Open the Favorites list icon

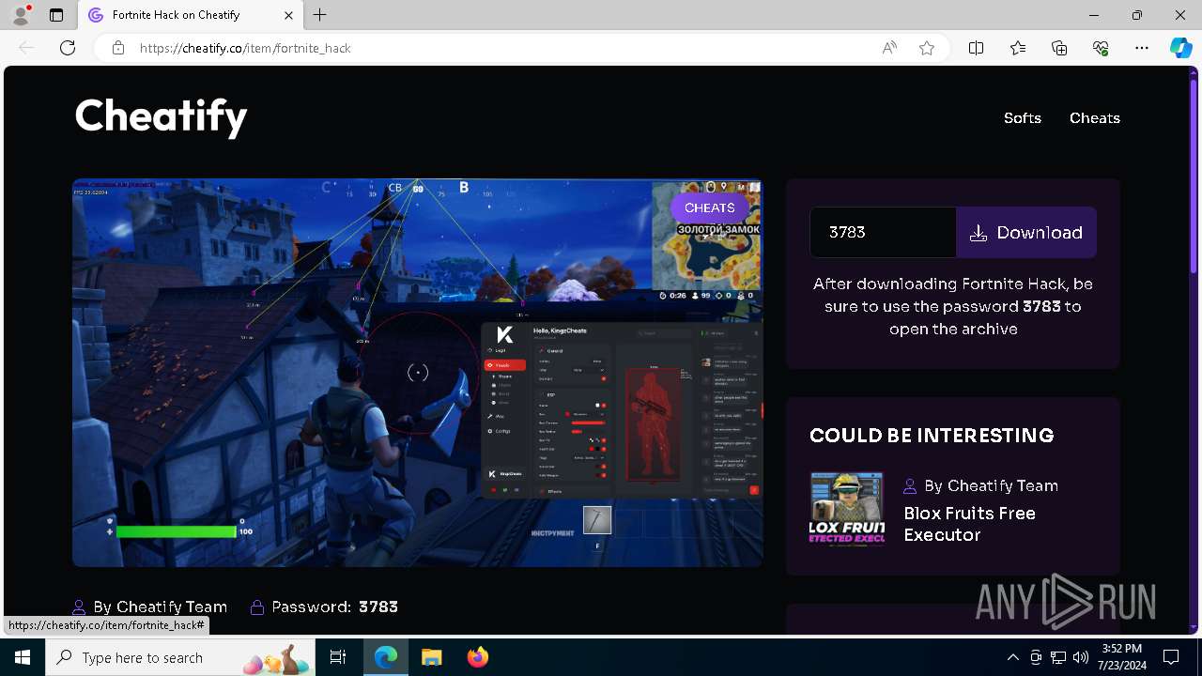coord(1018,48)
